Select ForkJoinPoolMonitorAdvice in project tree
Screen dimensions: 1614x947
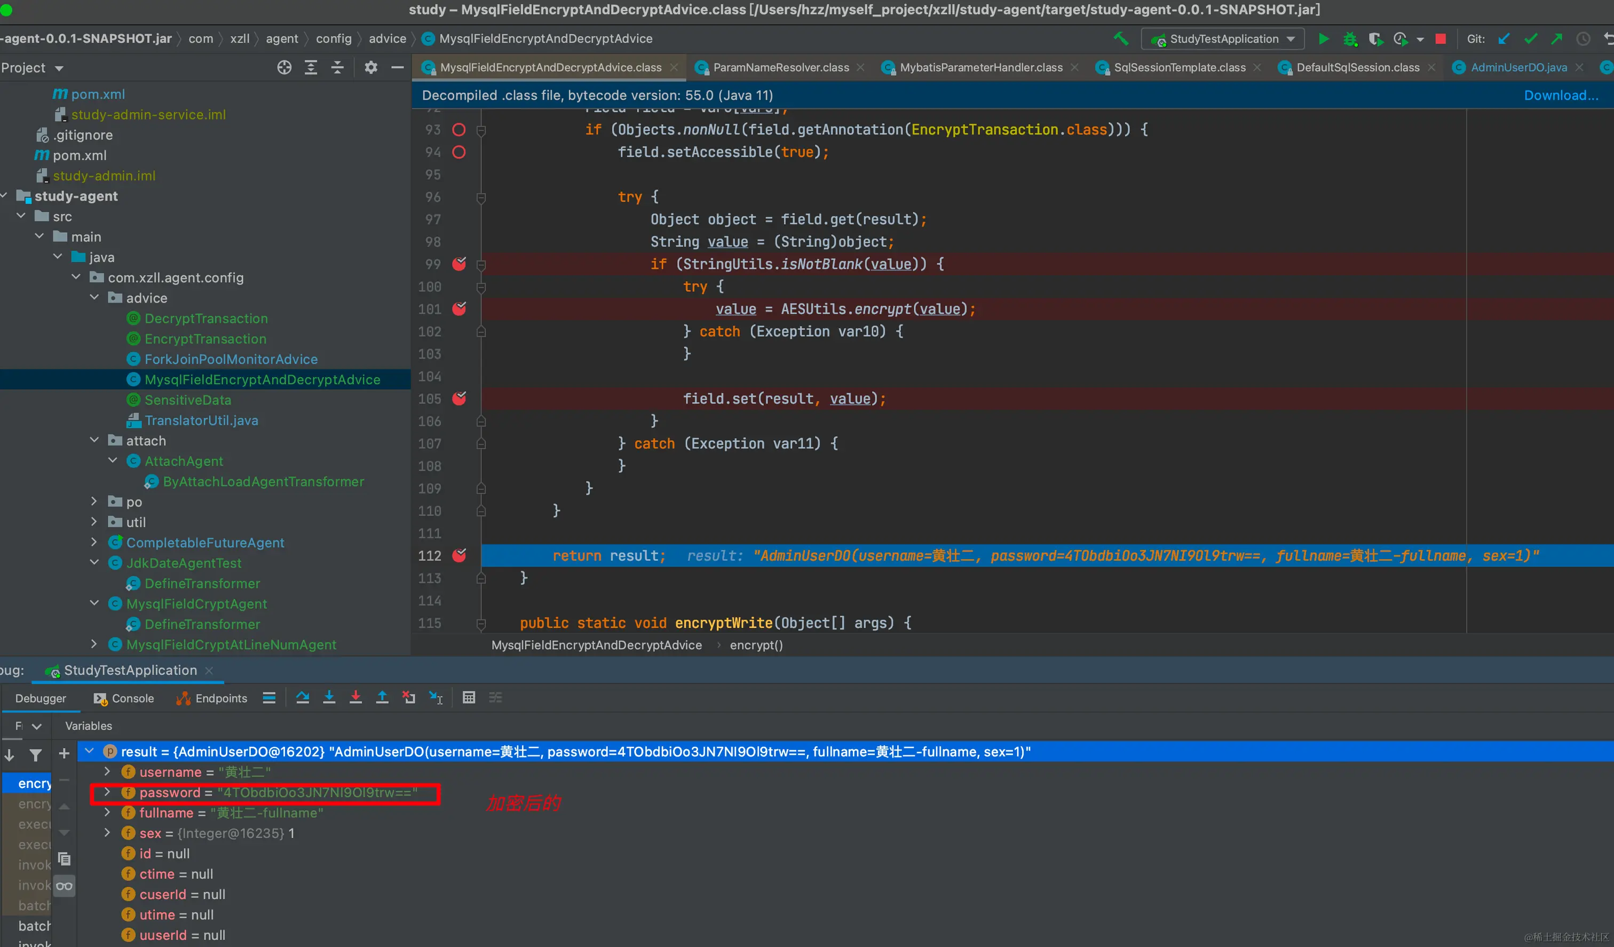point(231,359)
